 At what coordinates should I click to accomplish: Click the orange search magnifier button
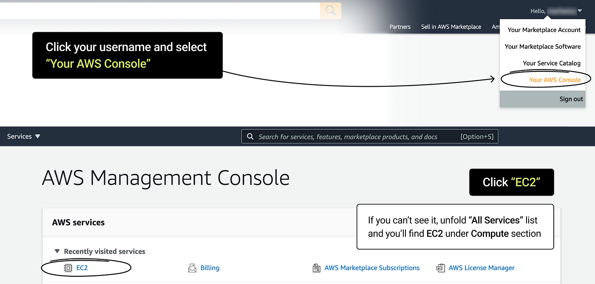point(331,10)
